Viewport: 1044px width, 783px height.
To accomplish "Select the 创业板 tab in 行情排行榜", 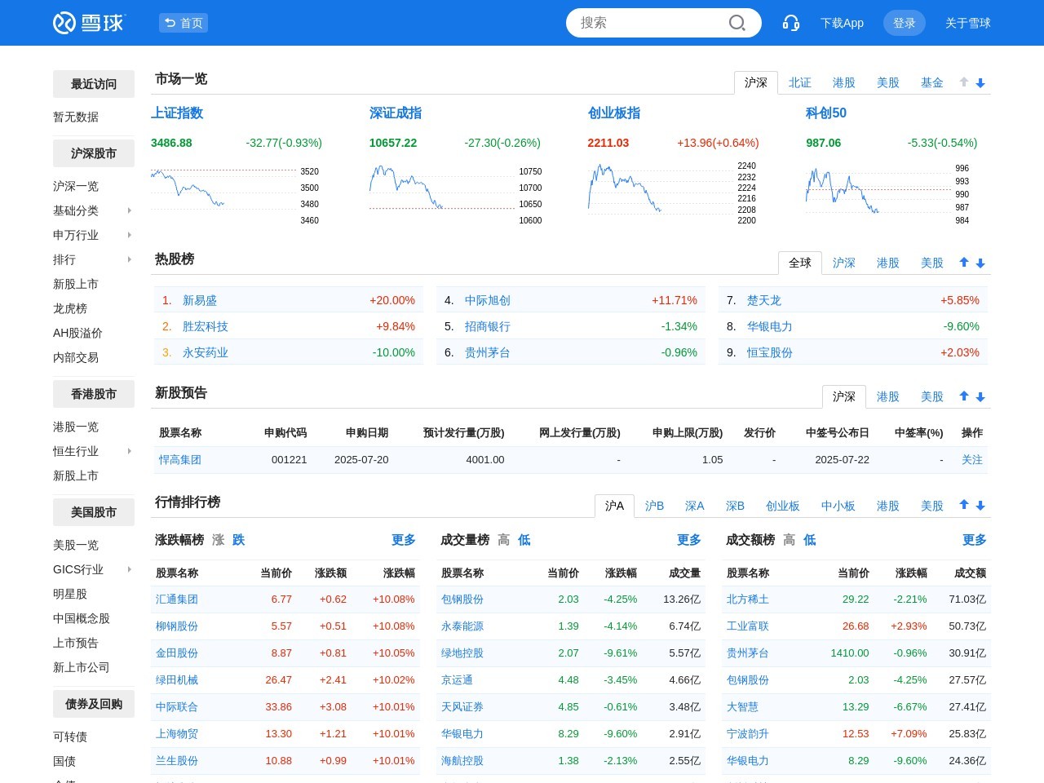I will (783, 506).
